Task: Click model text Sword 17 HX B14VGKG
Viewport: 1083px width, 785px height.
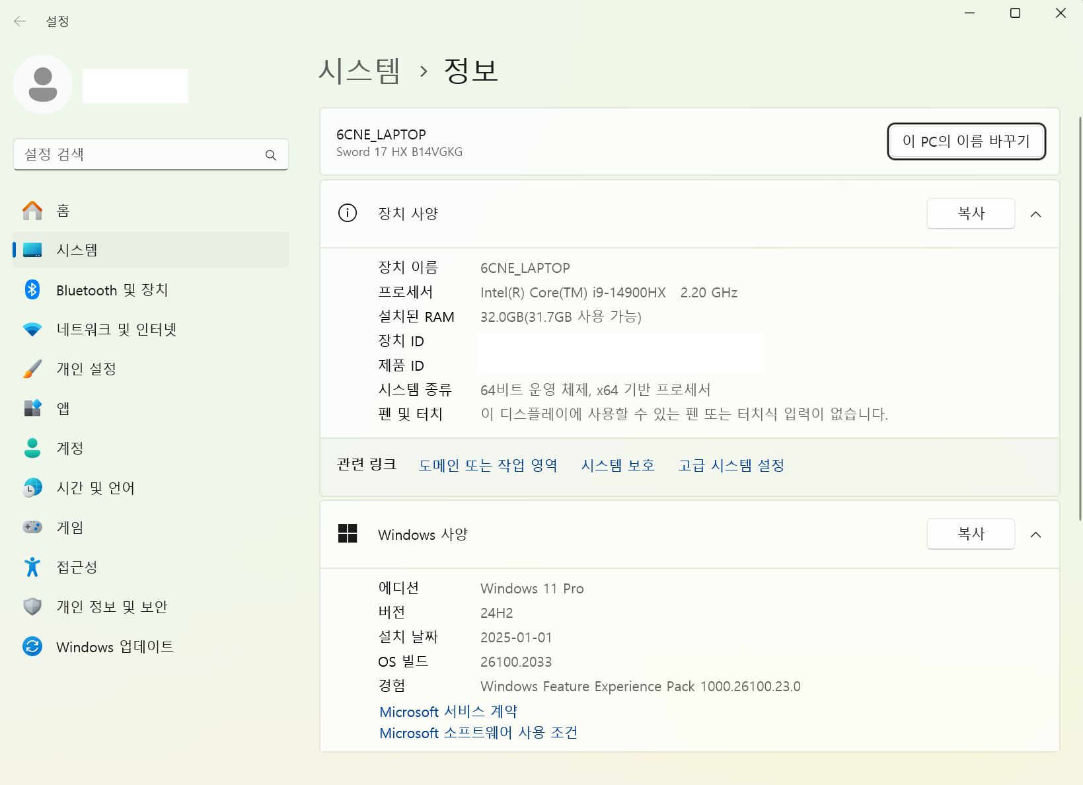Action: [399, 152]
